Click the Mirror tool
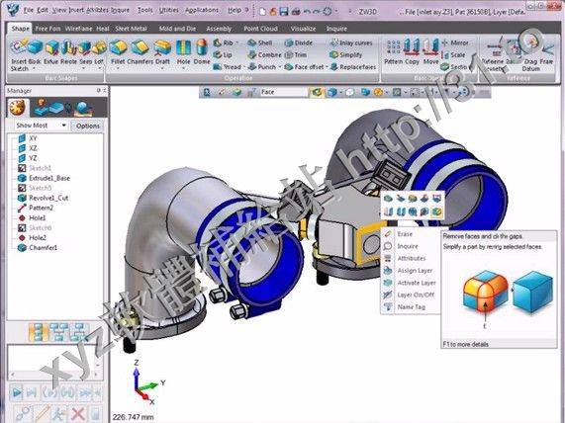 click(x=455, y=42)
